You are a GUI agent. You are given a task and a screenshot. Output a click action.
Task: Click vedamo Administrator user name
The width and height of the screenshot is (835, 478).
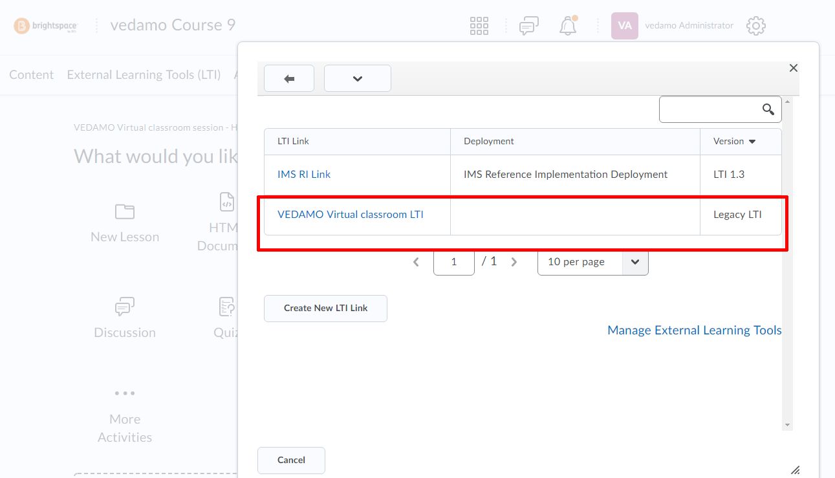click(x=689, y=26)
